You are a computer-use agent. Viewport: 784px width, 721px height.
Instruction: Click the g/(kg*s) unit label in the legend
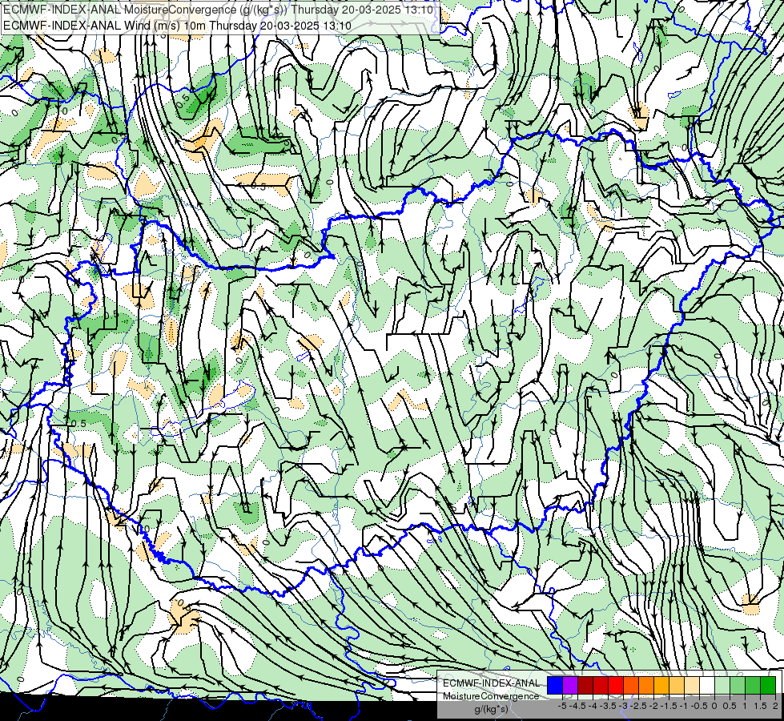[491, 710]
